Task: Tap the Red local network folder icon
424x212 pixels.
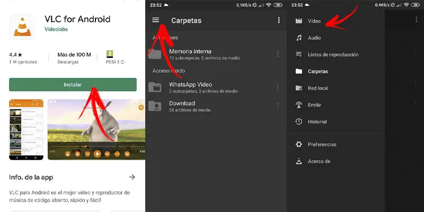Action: pos(299,88)
